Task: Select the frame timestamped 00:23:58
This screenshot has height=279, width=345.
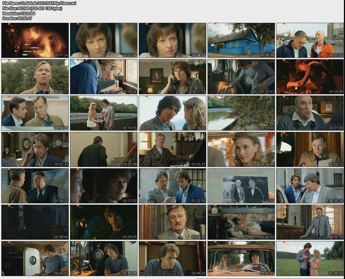Action: pos(103,149)
